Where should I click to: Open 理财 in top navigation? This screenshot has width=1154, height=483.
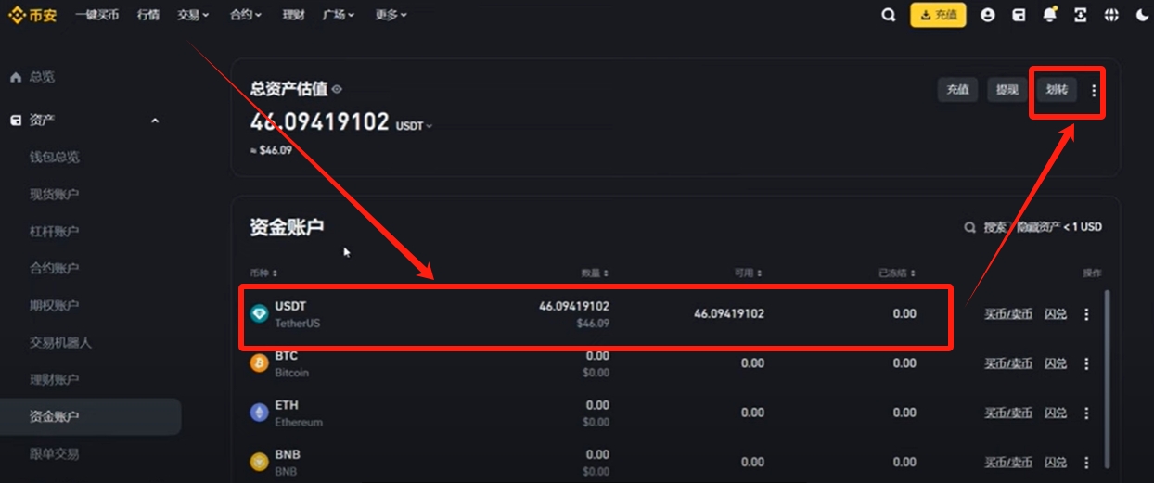[x=292, y=15]
